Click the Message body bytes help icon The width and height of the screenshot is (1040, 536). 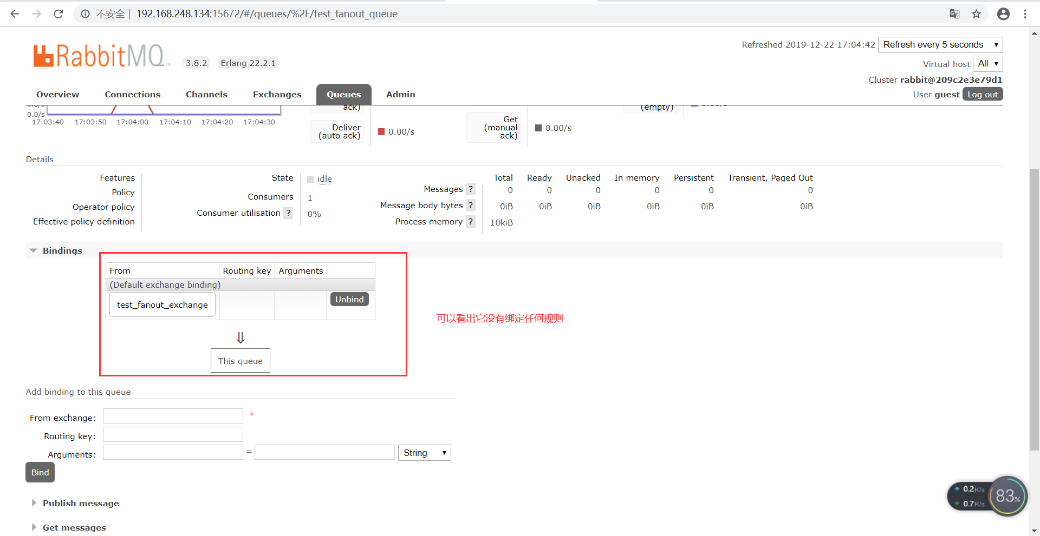click(x=471, y=206)
